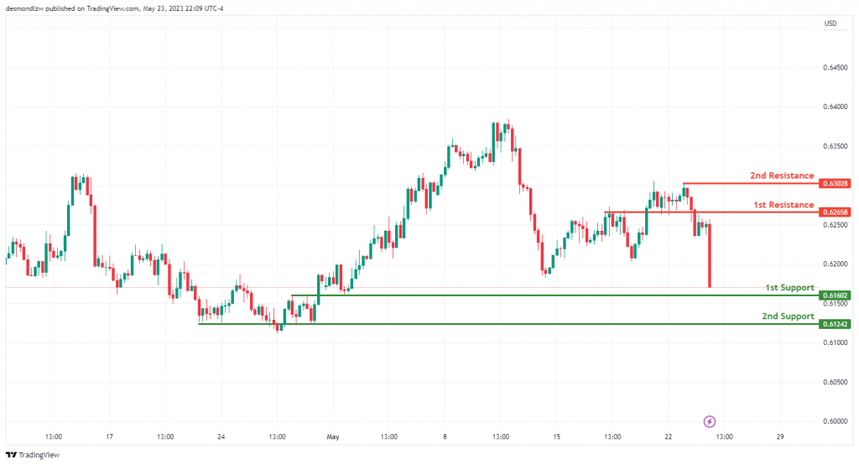Click the 0.62658 red price tag
The width and height of the screenshot is (859, 465).
tap(835, 212)
